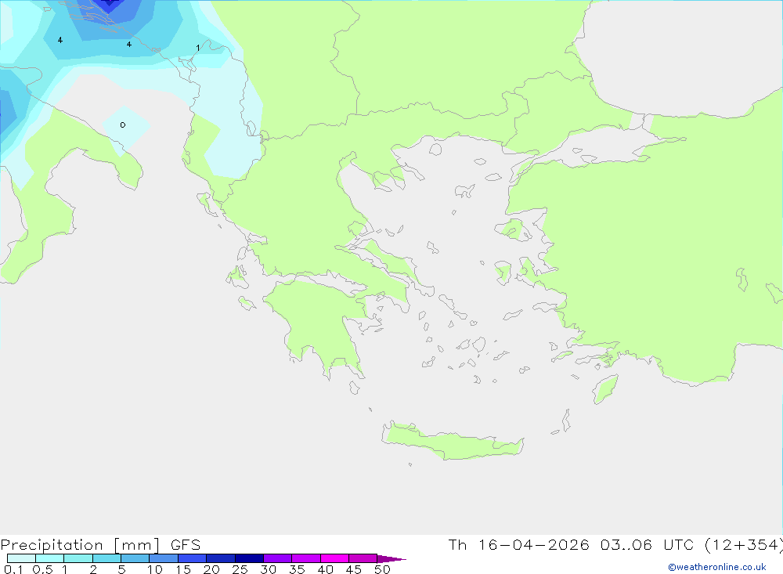Click the "0.1" legend scale label
The image size is (783, 574).
13,569
